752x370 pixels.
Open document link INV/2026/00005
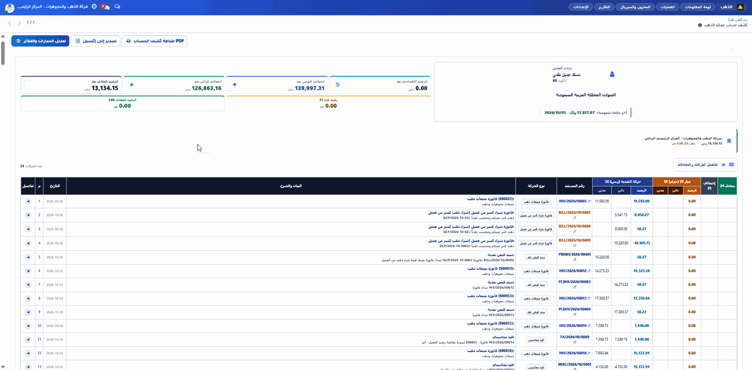[573, 201]
